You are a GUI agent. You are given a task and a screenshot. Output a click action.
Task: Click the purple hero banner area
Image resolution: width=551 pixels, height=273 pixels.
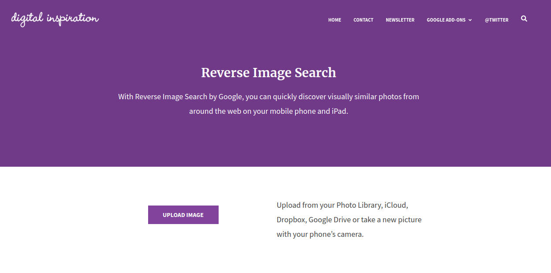[x=268, y=141]
